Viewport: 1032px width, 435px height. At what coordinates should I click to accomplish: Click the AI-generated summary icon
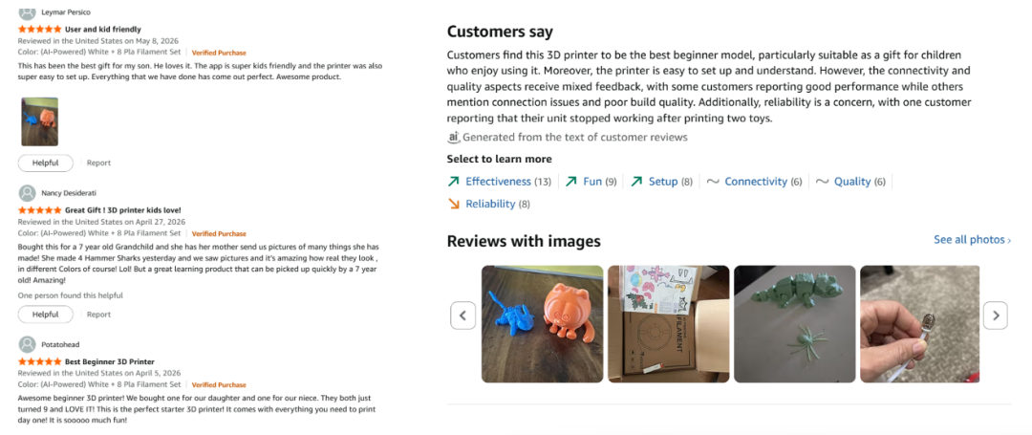point(453,137)
